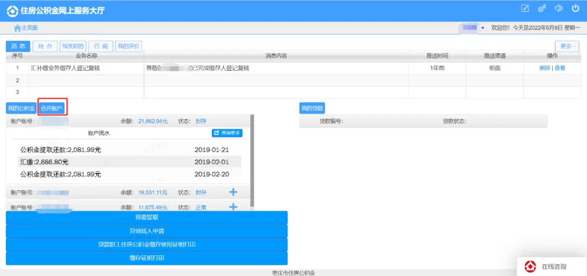Screen dimensions: 587x276
Task: Open the user name dropdown arrow
Action: [483, 28]
